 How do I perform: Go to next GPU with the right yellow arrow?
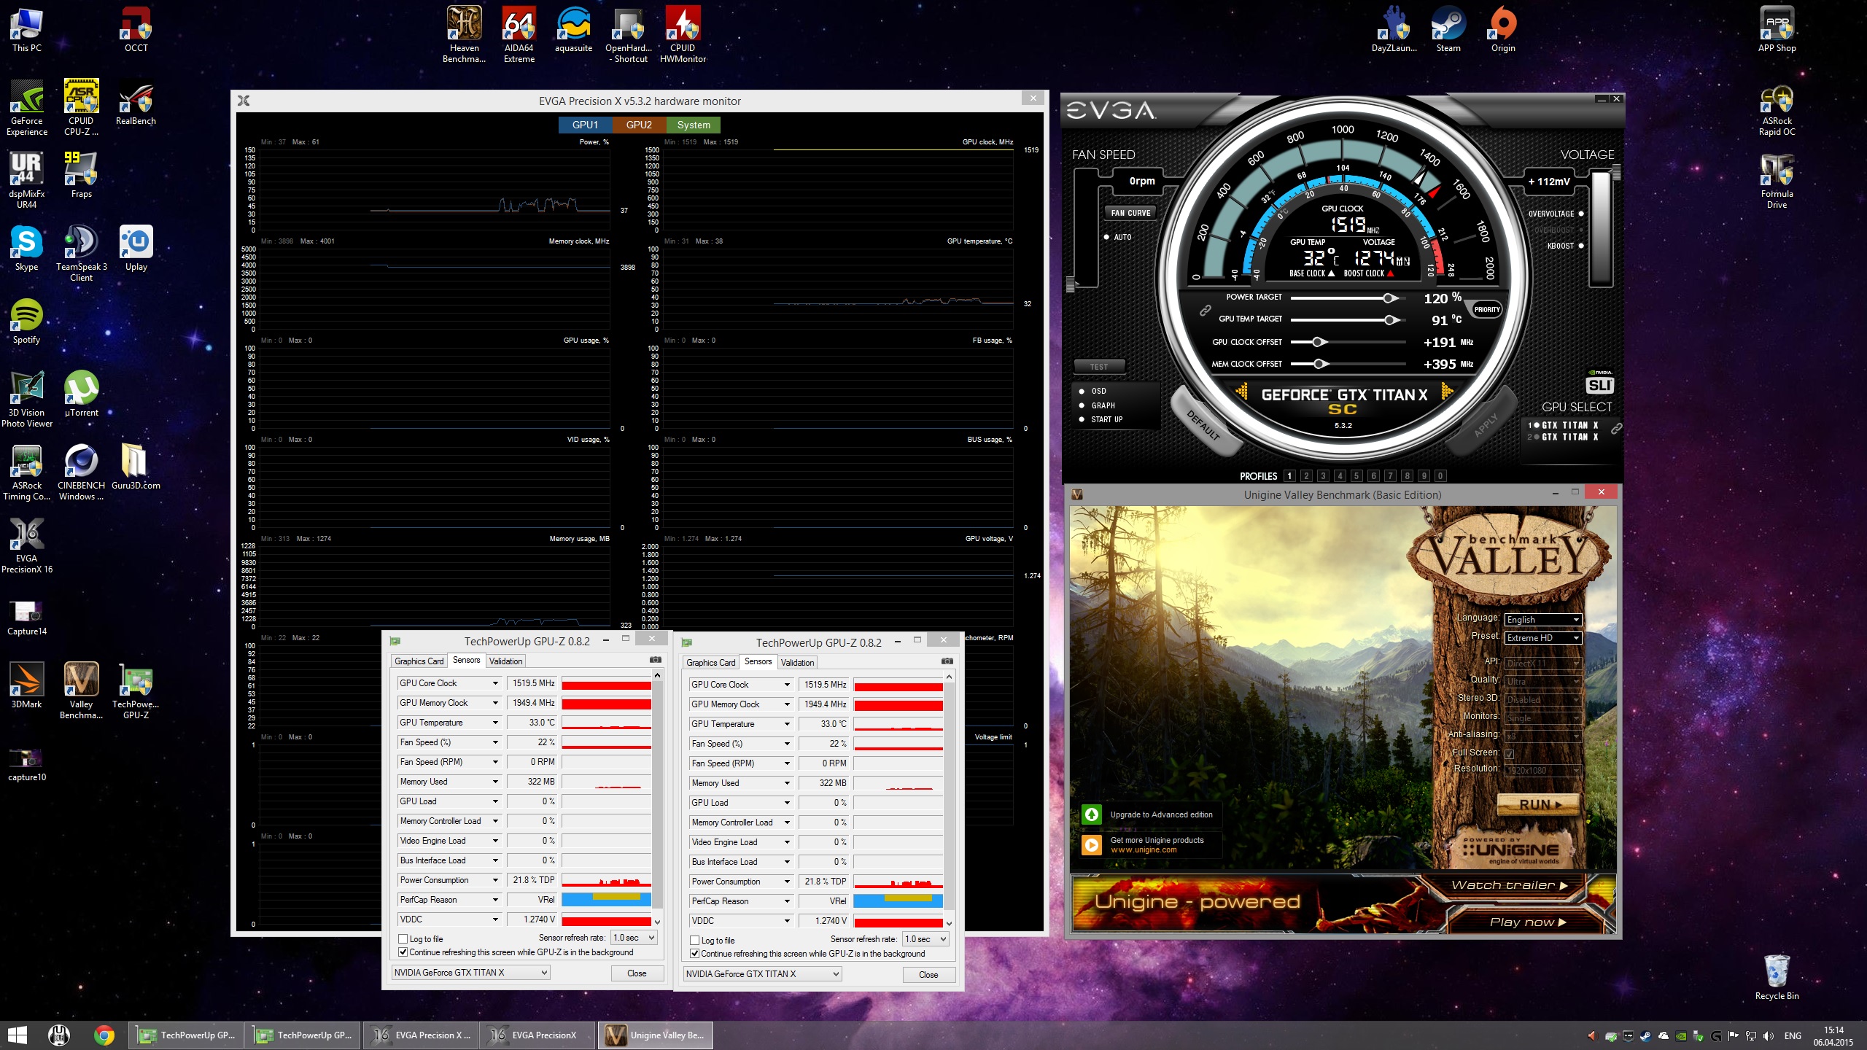pos(1447,392)
